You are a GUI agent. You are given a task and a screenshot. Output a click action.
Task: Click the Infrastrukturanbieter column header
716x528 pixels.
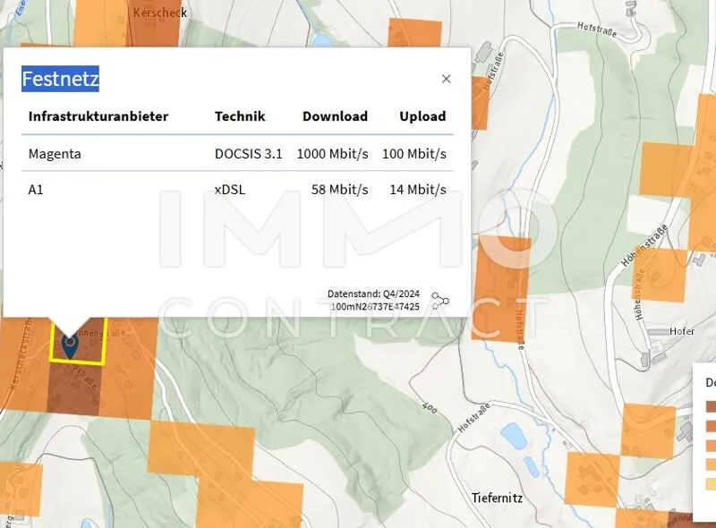click(98, 116)
